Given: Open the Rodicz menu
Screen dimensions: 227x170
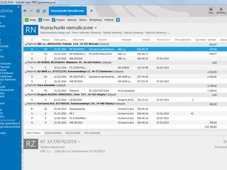Looking at the screenshot, I should (x=83, y=20).
